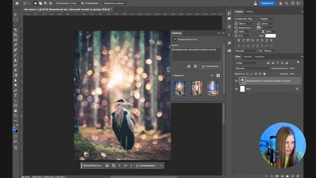Choose Intersect with Selection mode in options bar
Viewport: 316px width, 178px height.
(50, 3)
